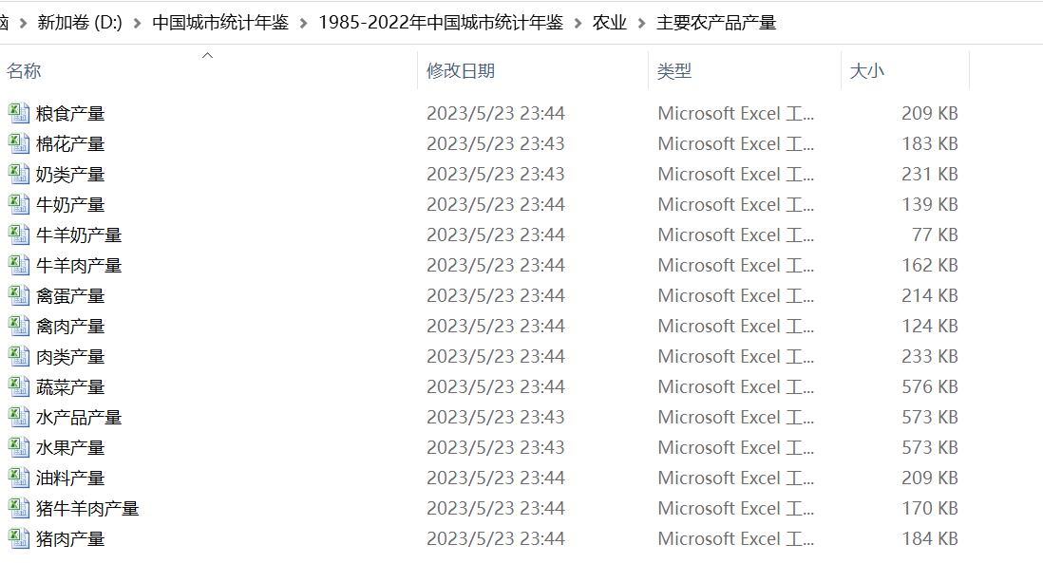Select the 禽蛋产量 file icon
The height and width of the screenshot is (563, 1043).
(19, 295)
